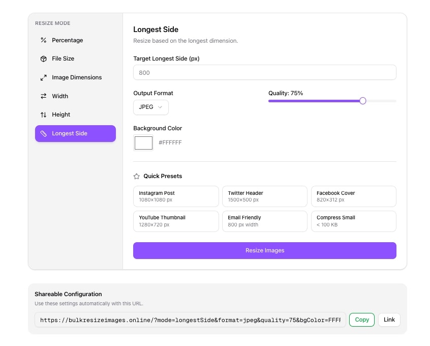Select Percentage resize mode
Viewport: 430px width, 346px height.
[75, 40]
